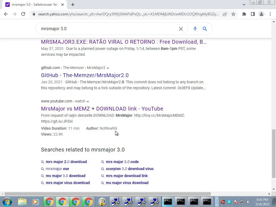Search mrs major 2.0 download

pyautogui.click(x=66, y=162)
